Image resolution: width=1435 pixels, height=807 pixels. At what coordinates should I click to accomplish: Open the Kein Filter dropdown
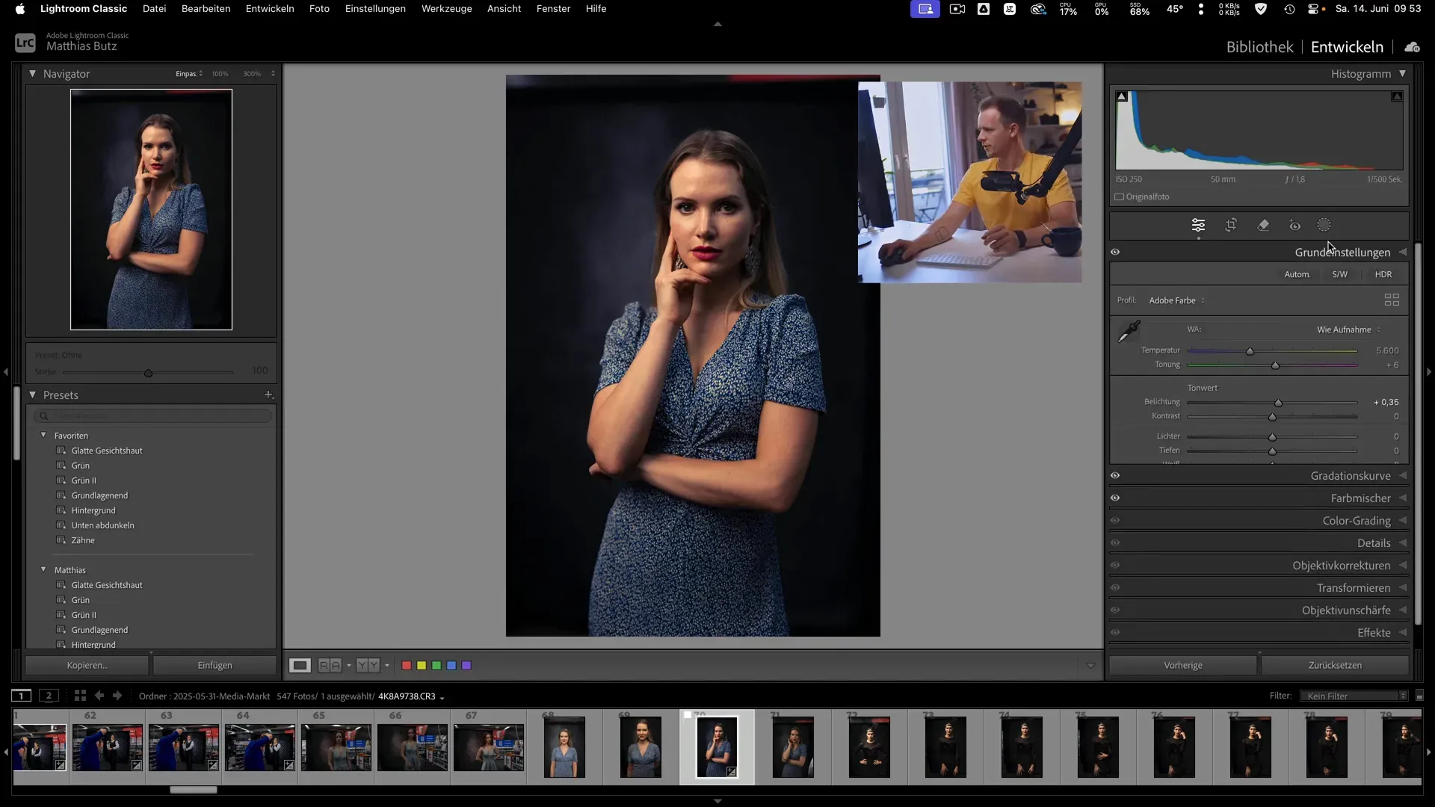point(1353,696)
